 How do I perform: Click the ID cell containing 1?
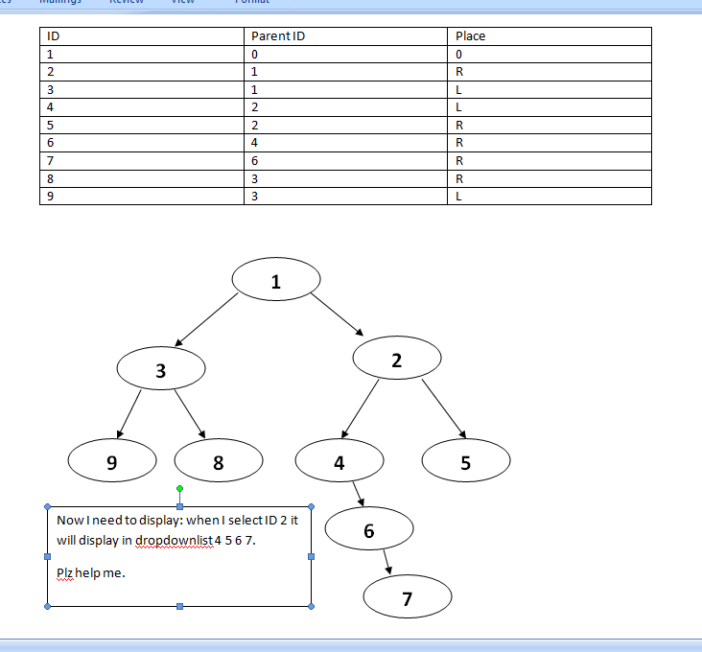[x=142, y=54]
